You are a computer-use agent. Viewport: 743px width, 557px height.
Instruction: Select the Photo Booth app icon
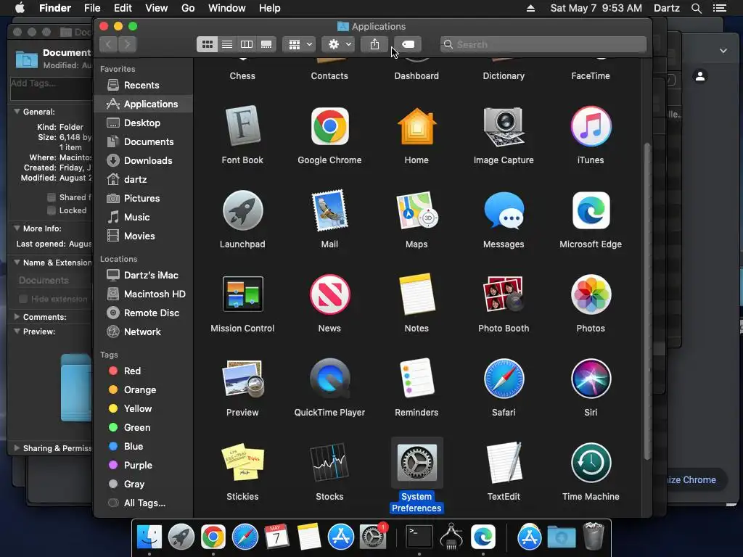coord(504,294)
